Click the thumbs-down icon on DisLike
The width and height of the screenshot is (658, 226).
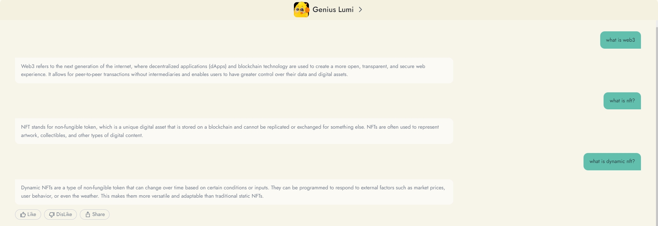(52, 215)
